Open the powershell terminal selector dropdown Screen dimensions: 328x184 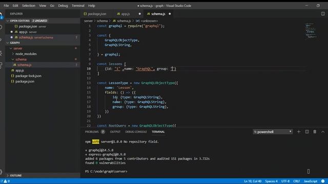click(x=272, y=132)
